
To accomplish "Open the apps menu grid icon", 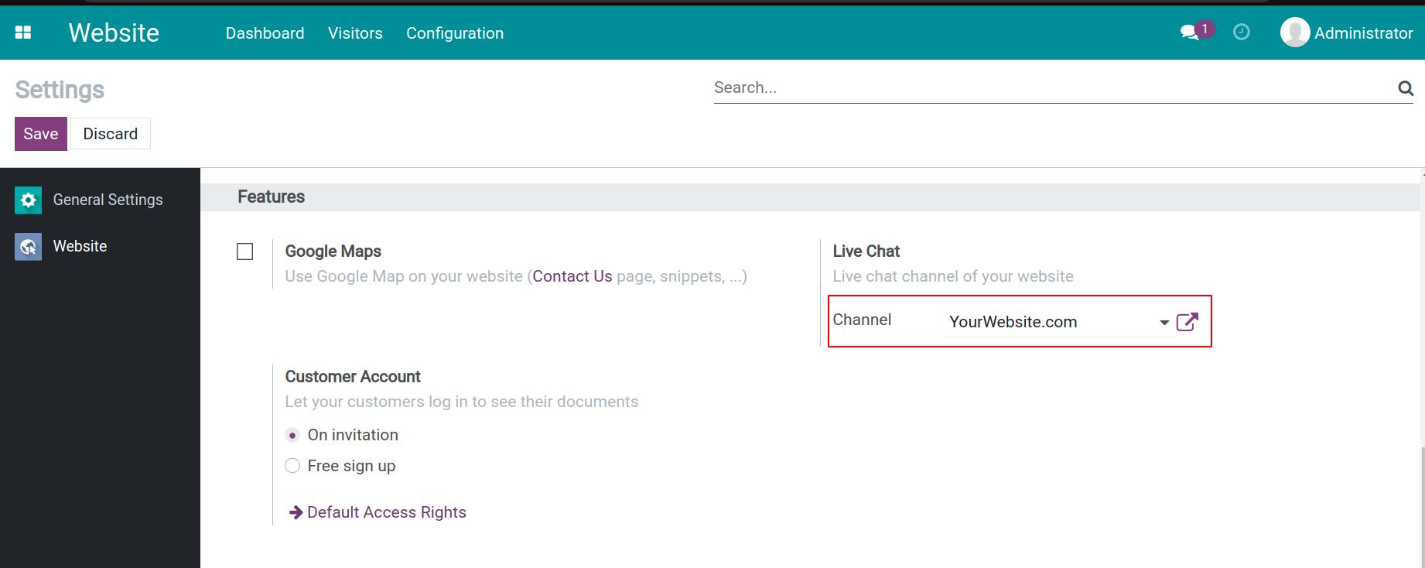I will (x=23, y=32).
